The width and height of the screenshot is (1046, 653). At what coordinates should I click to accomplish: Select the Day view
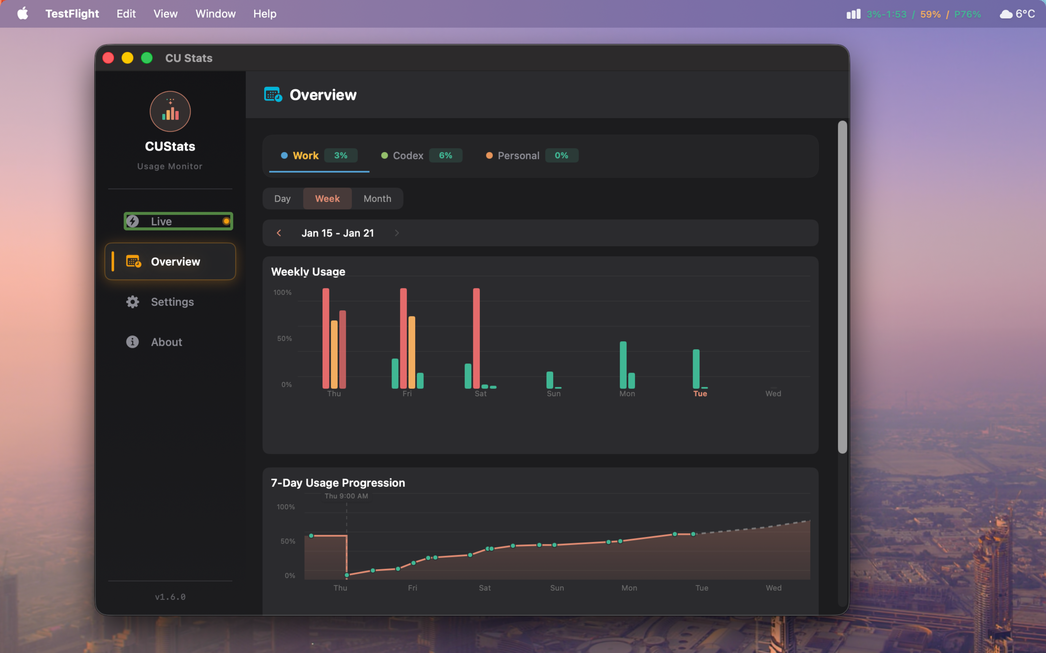(x=282, y=198)
